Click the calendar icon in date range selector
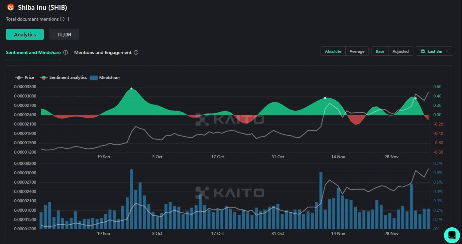Screen dimensions: 462x244 point(423,51)
